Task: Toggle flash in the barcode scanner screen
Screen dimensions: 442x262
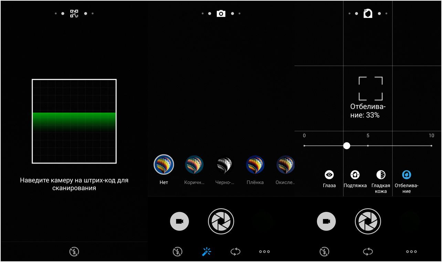Action: (x=74, y=252)
